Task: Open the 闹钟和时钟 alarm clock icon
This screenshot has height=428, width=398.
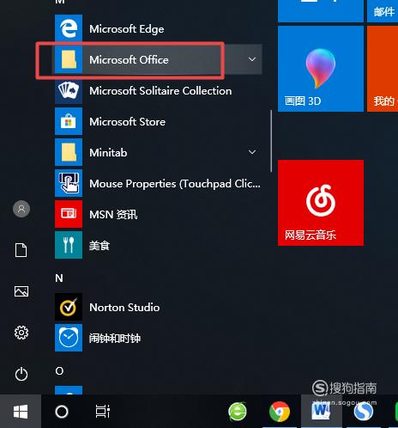Action: tap(69, 338)
